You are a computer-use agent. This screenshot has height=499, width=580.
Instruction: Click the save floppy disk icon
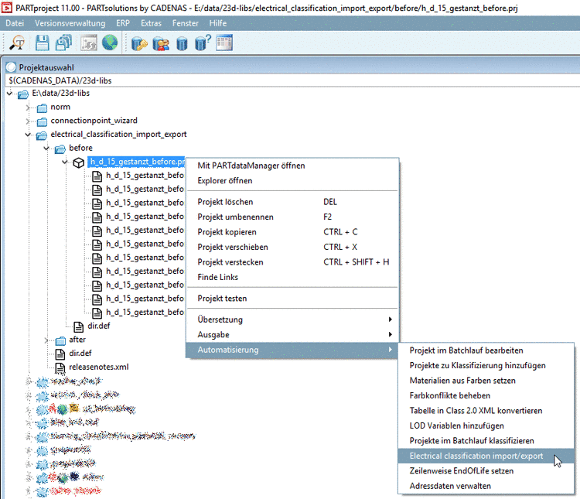click(43, 43)
